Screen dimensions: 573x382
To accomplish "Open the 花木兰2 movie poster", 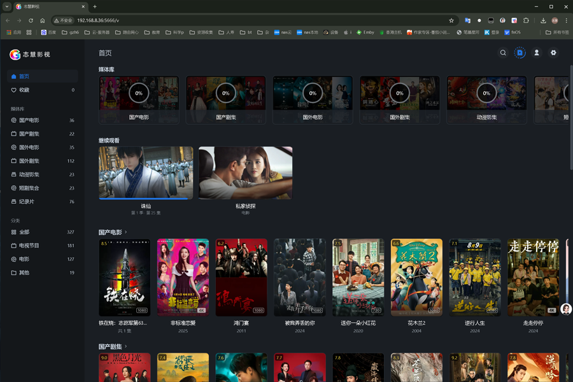I will pyautogui.click(x=416, y=278).
